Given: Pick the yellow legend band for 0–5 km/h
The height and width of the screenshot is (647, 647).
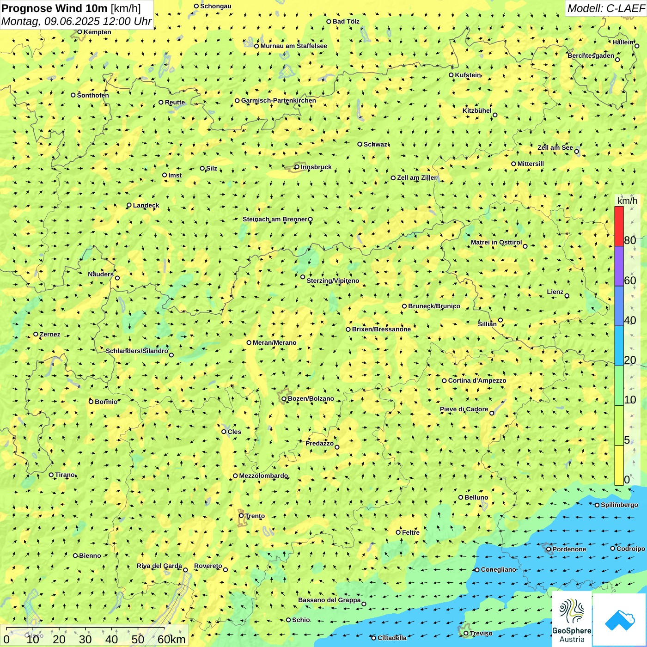Looking at the screenshot, I should (x=619, y=465).
